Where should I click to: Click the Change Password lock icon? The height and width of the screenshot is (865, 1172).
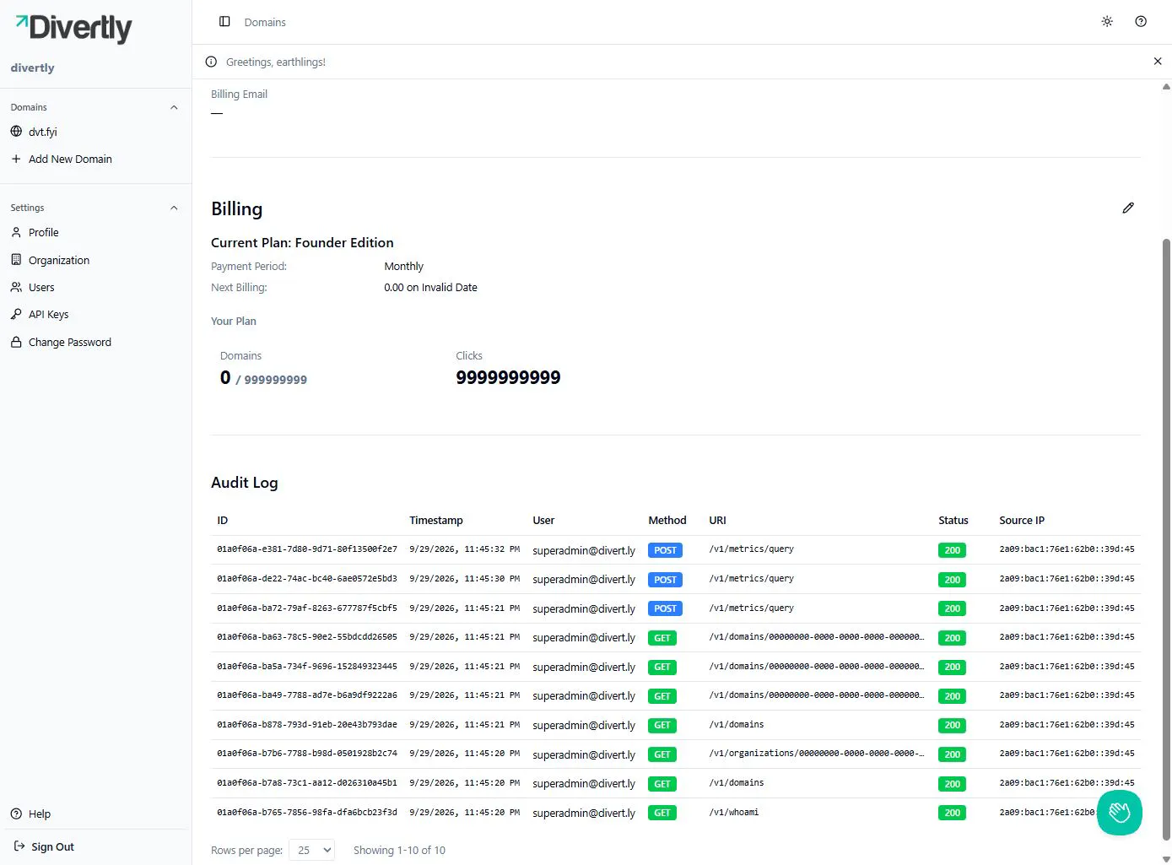click(16, 342)
